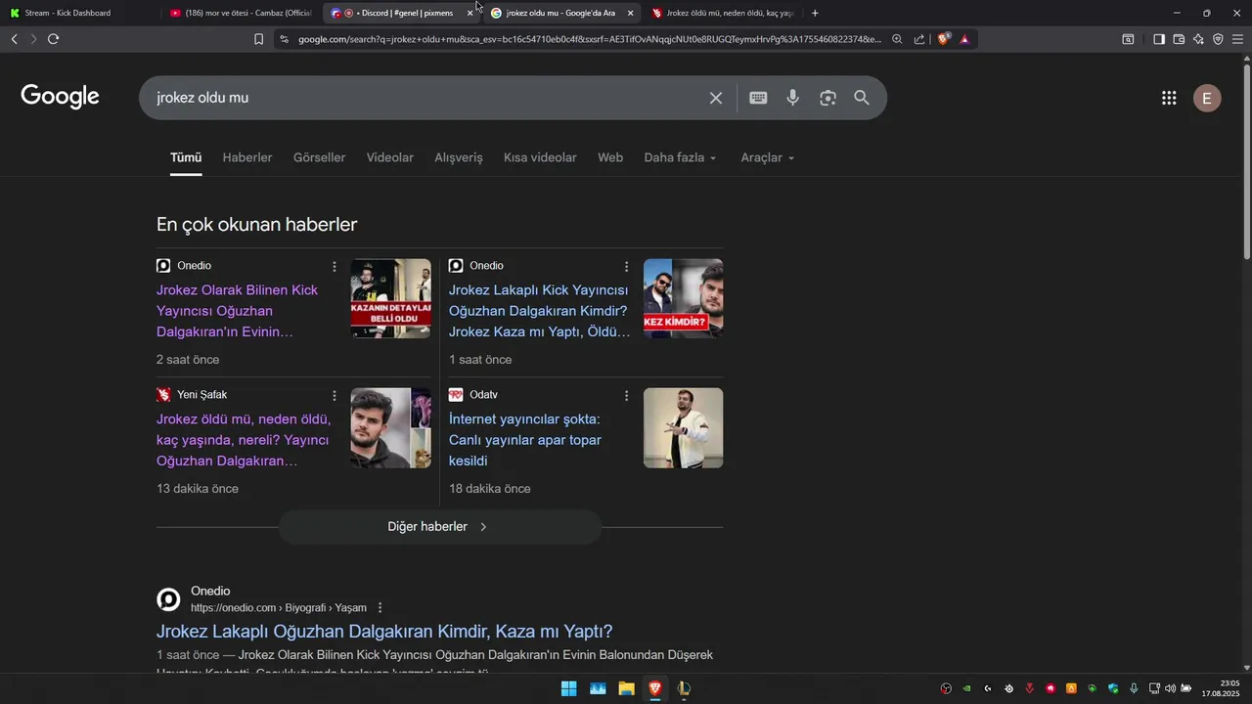Open more options for first Onedio news card
The width and height of the screenshot is (1252, 704).
(335, 266)
